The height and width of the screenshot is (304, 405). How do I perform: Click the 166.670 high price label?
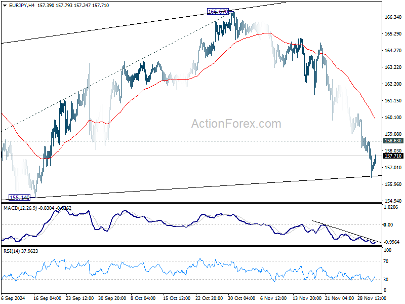point(218,12)
